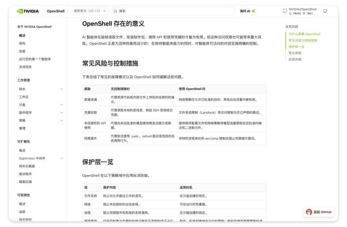Click the 适用时机 column header

coord(186,188)
